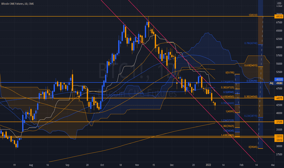Image resolution: width=284 pixels, height=168 pixels.
Task: Click the 1(40095) Fibonacci level label
Action: coord(230,111)
